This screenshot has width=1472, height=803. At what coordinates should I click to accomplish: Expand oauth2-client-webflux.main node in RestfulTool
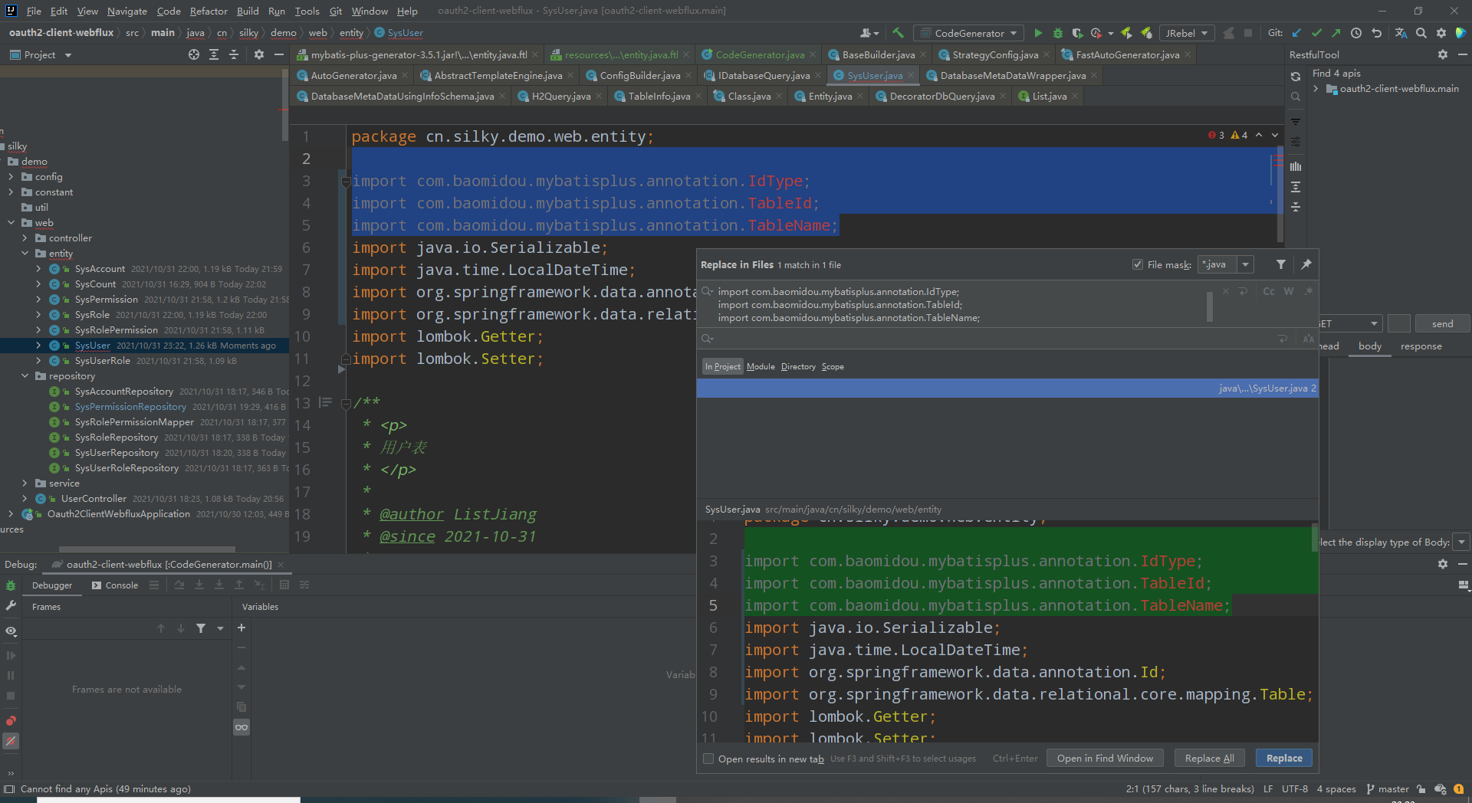pos(1316,89)
